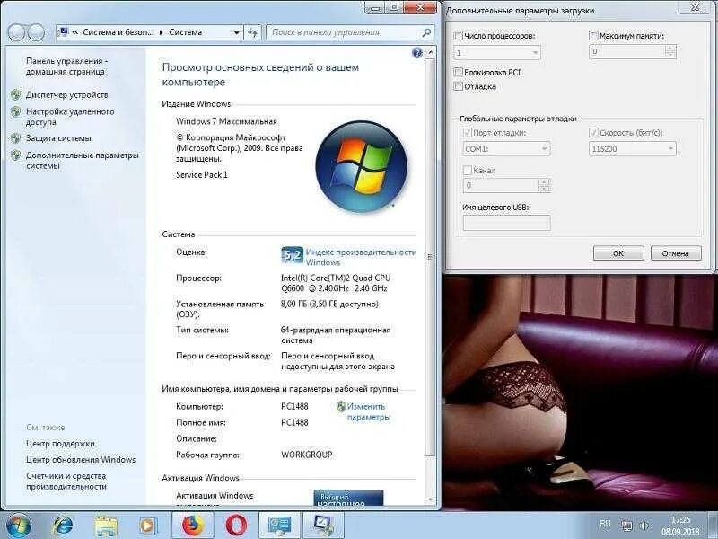Confirm boot options with OK button

pyautogui.click(x=618, y=253)
